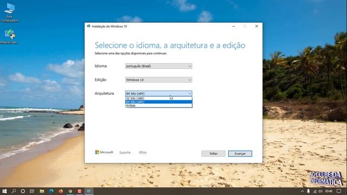Select Windows 10 setup taskbar item

click(x=89, y=191)
